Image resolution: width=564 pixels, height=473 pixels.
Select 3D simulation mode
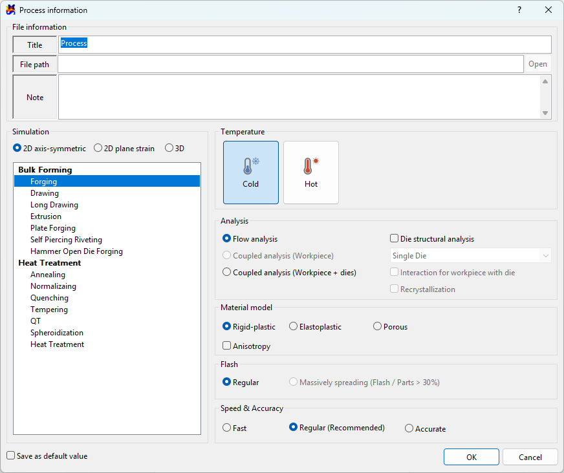click(x=175, y=148)
